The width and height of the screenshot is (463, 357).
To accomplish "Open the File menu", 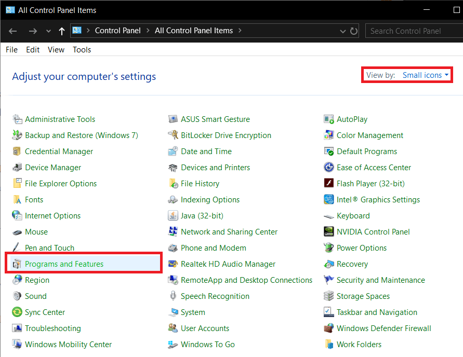I will (11, 50).
